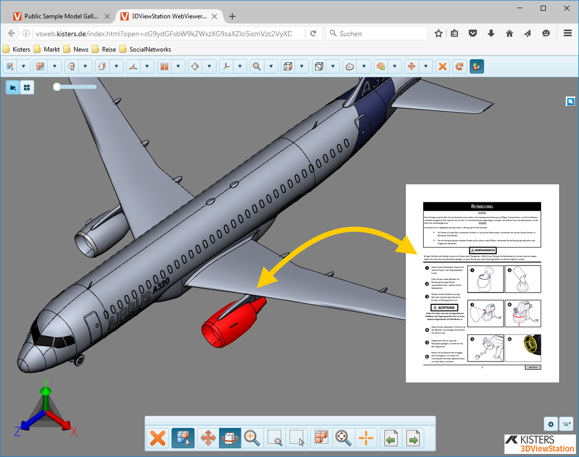This screenshot has height=457, width=579.
Task: Select the orange pan arrows tool in bottom toolbar
Action: [x=208, y=438]
